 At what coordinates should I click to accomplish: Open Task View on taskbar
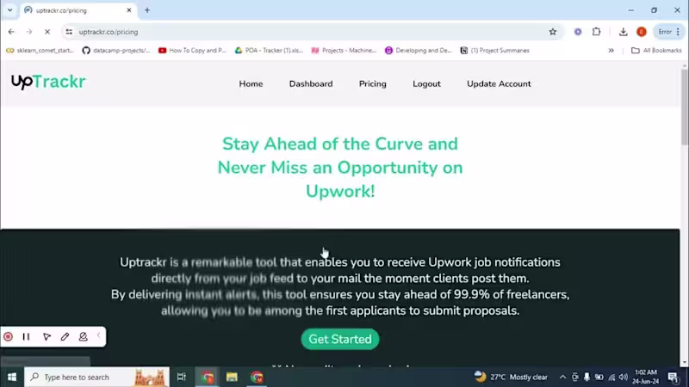point(181,377)
